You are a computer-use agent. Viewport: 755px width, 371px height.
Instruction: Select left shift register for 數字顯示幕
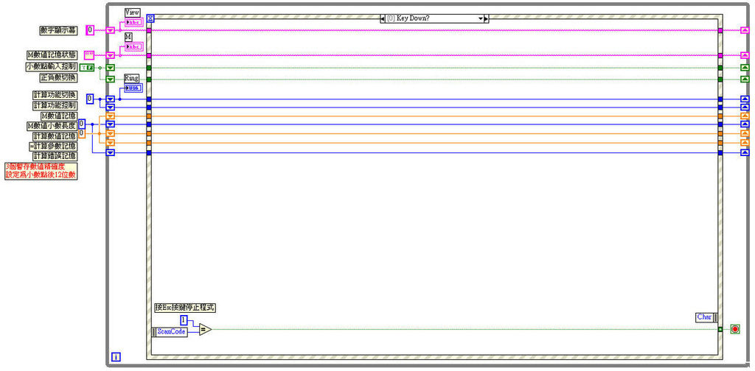pos(111,30)
